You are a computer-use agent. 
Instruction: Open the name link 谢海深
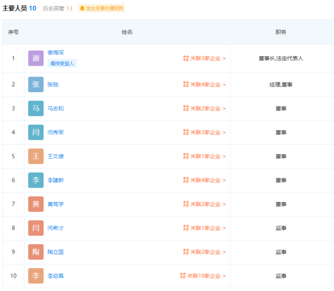pyautogui.click(x=56, y=53)
